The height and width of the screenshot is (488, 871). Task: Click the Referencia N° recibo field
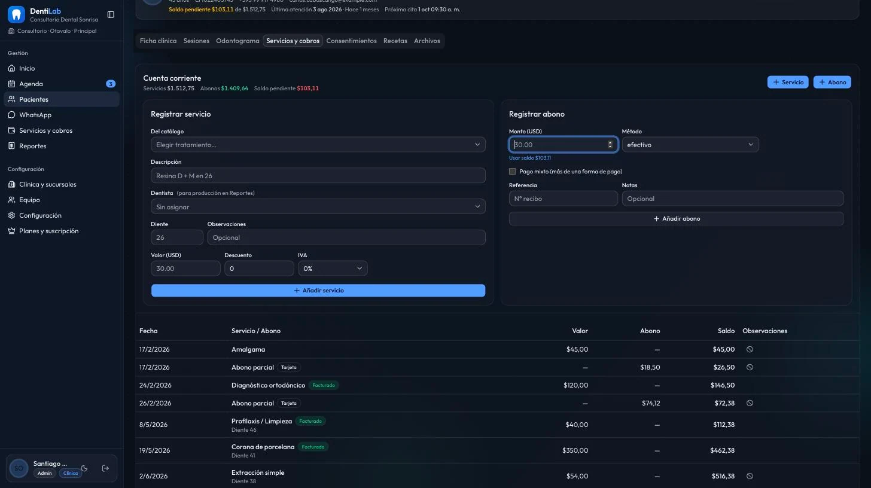click(564, 199)
